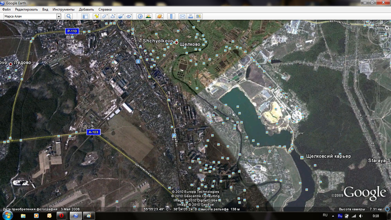Click the Ледово place label
The image size is (391, 220).
pos(22,62)
